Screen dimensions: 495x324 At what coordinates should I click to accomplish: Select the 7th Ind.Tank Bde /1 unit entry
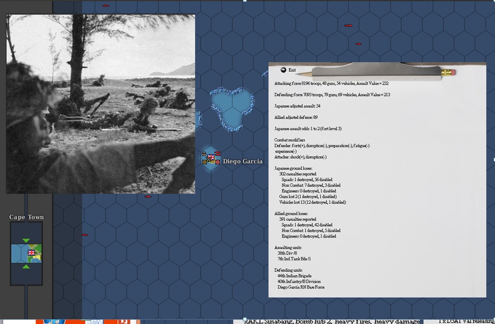coord(294,258)
